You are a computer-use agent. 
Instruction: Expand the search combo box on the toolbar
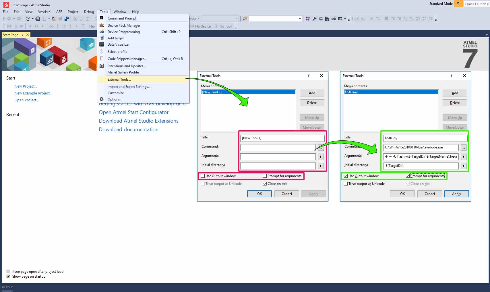(300, 19)
